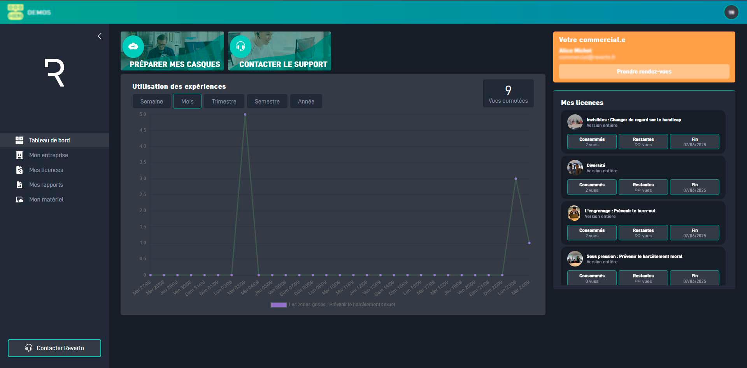Click the headset icon on Contacter le support
The width and height of the screenshot is (747, 368).
[x=240, y=46]
